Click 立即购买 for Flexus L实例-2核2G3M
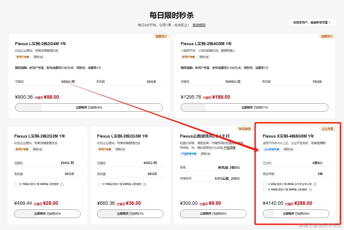The height and width of the screenshot is (230, 344). (x=130, y=214)
